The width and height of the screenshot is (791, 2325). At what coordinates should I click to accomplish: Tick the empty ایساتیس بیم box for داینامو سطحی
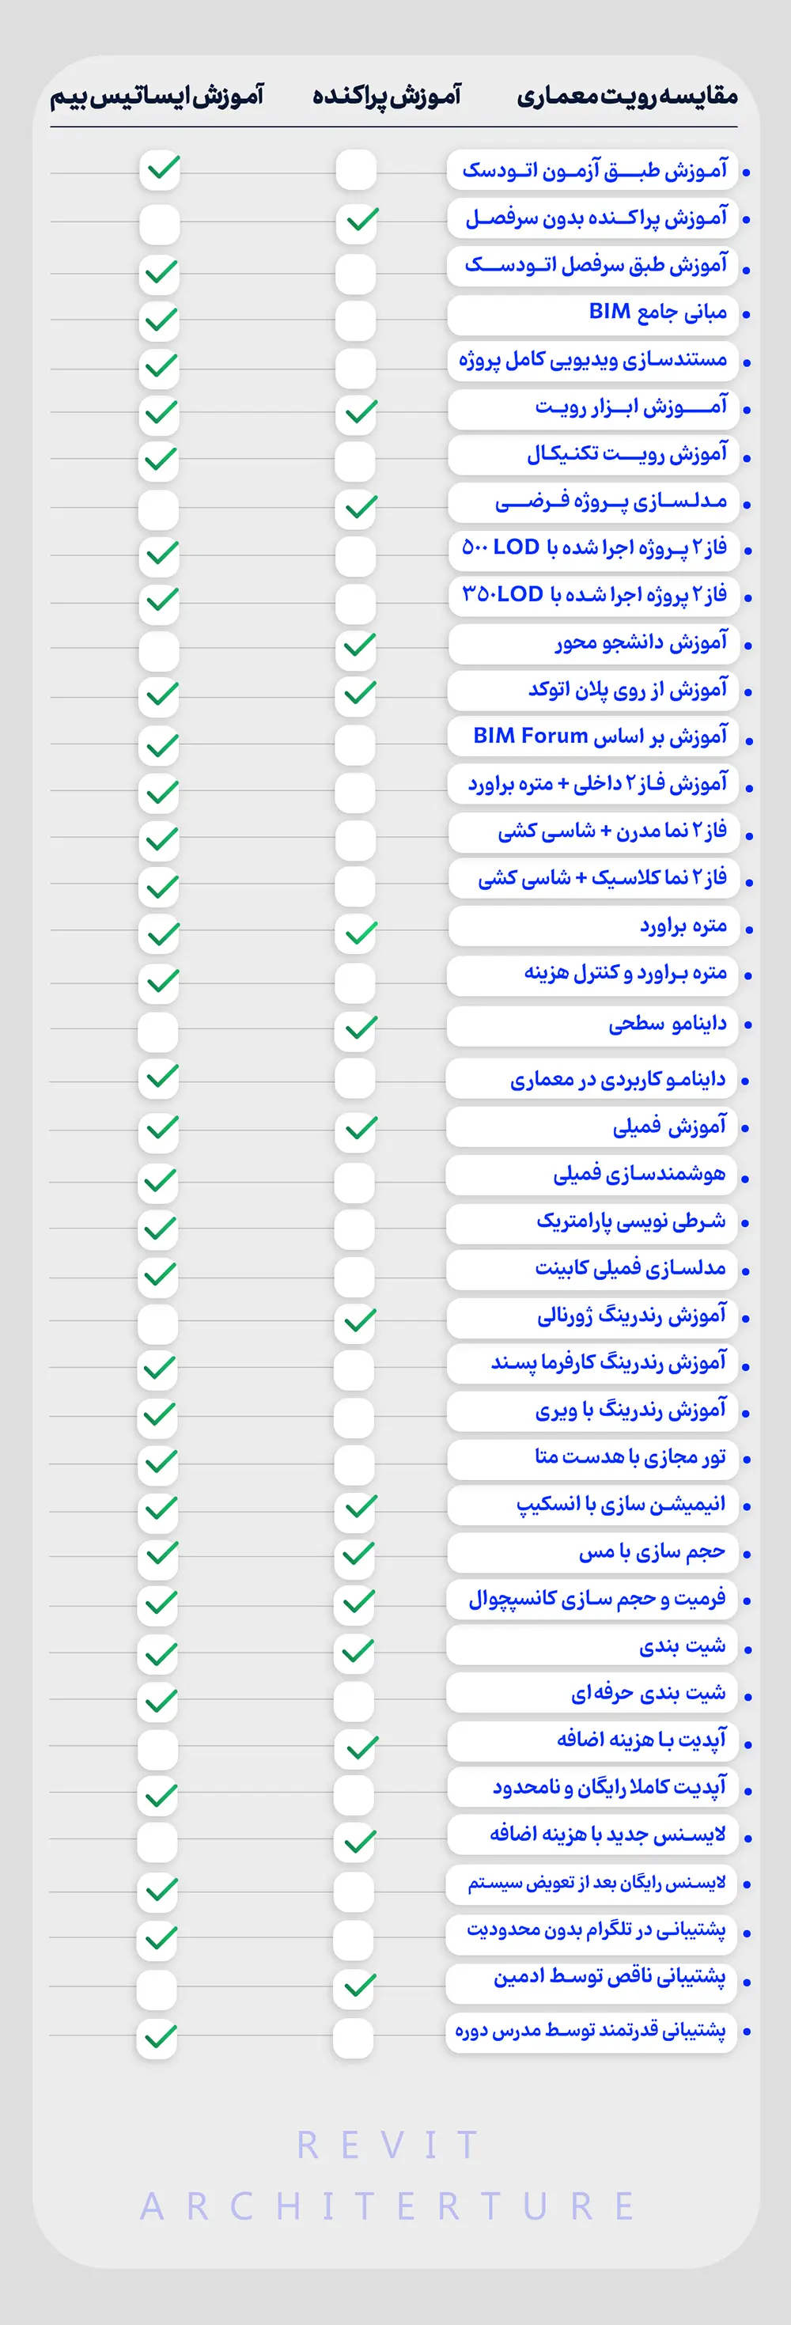(x=158, y=1030)
